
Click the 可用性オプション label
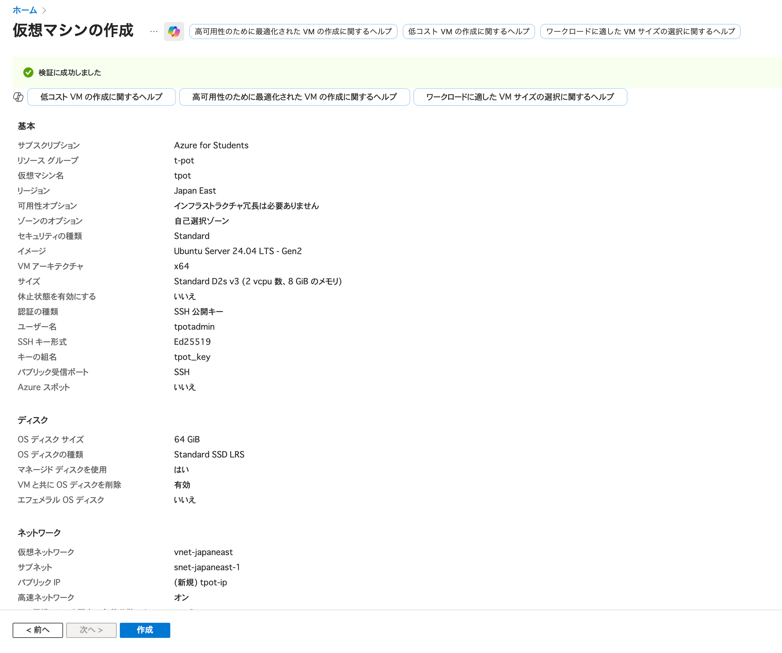47,206
